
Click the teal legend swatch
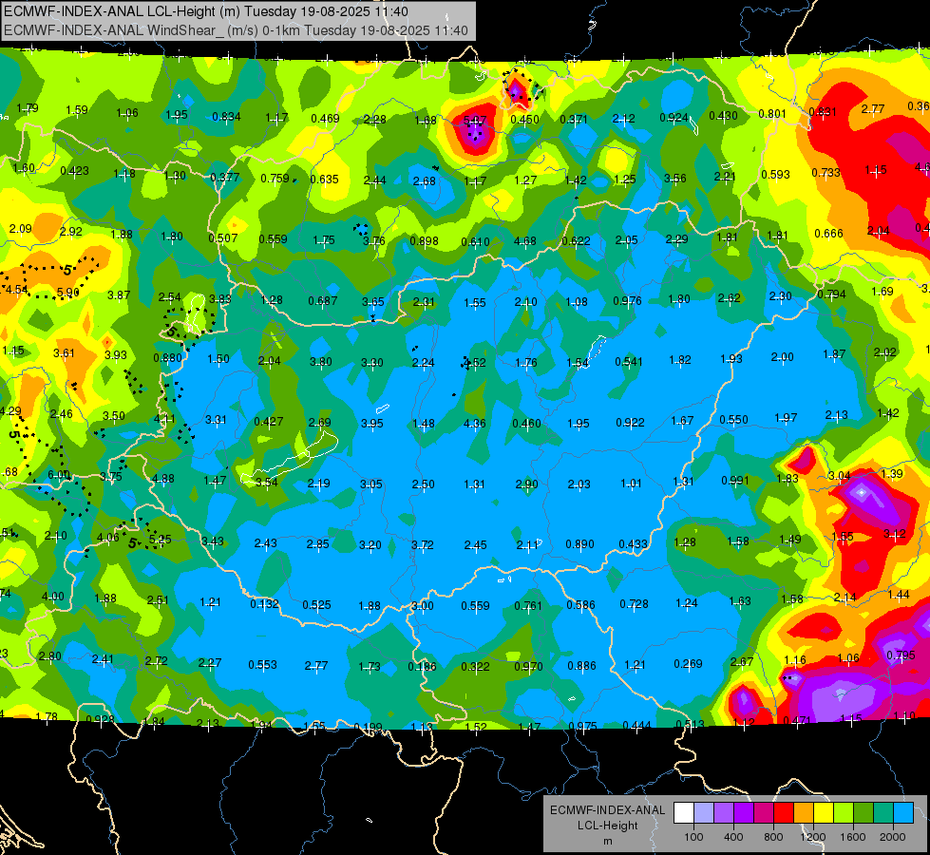883,813
